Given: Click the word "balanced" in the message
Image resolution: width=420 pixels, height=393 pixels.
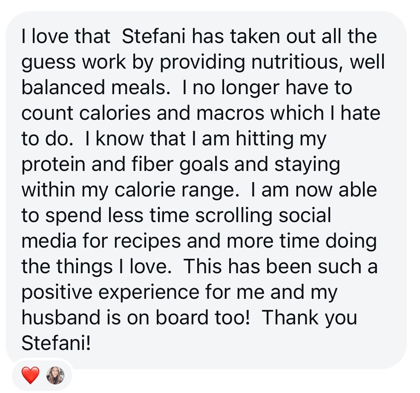Looking at the screenshot, I should (63, 87).
